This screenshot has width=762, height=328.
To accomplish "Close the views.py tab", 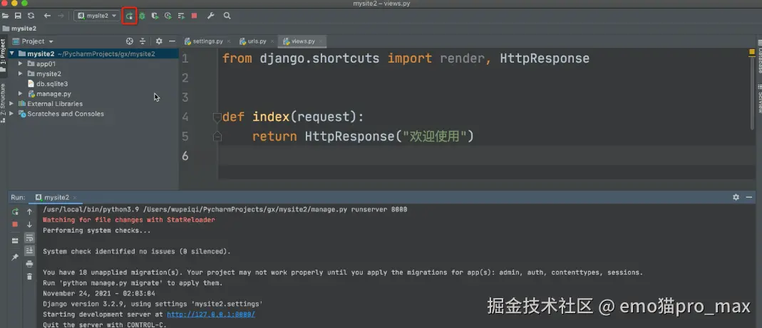I will point(321,42).
